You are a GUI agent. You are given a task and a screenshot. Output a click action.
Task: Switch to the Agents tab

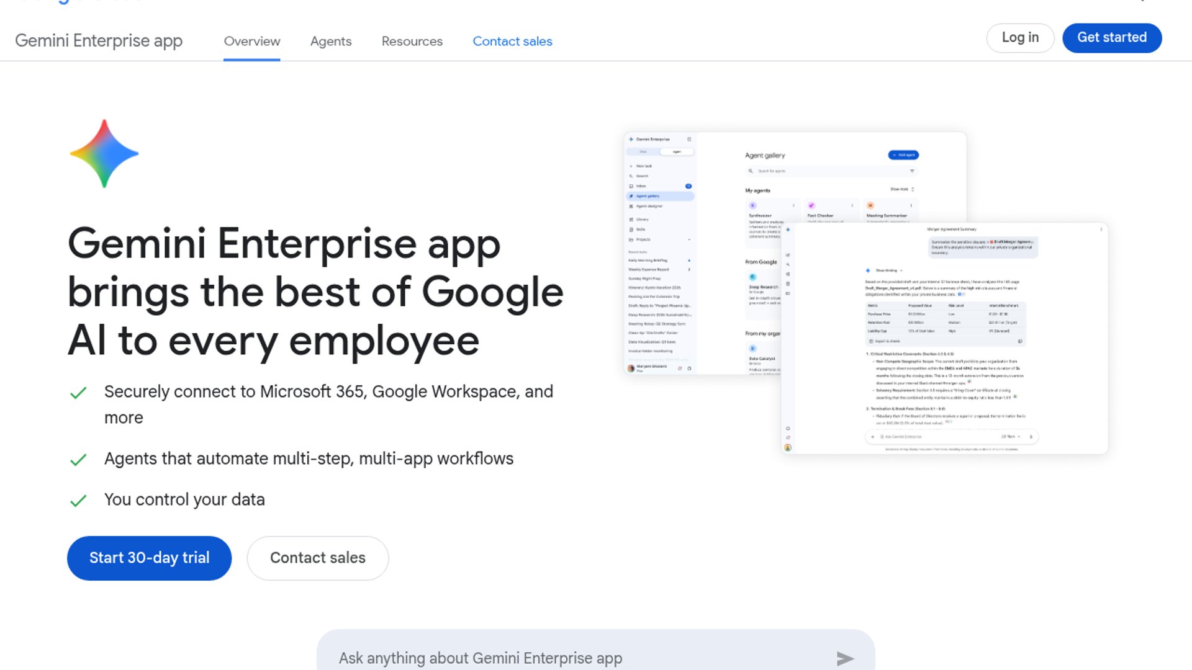pos(331,41)
